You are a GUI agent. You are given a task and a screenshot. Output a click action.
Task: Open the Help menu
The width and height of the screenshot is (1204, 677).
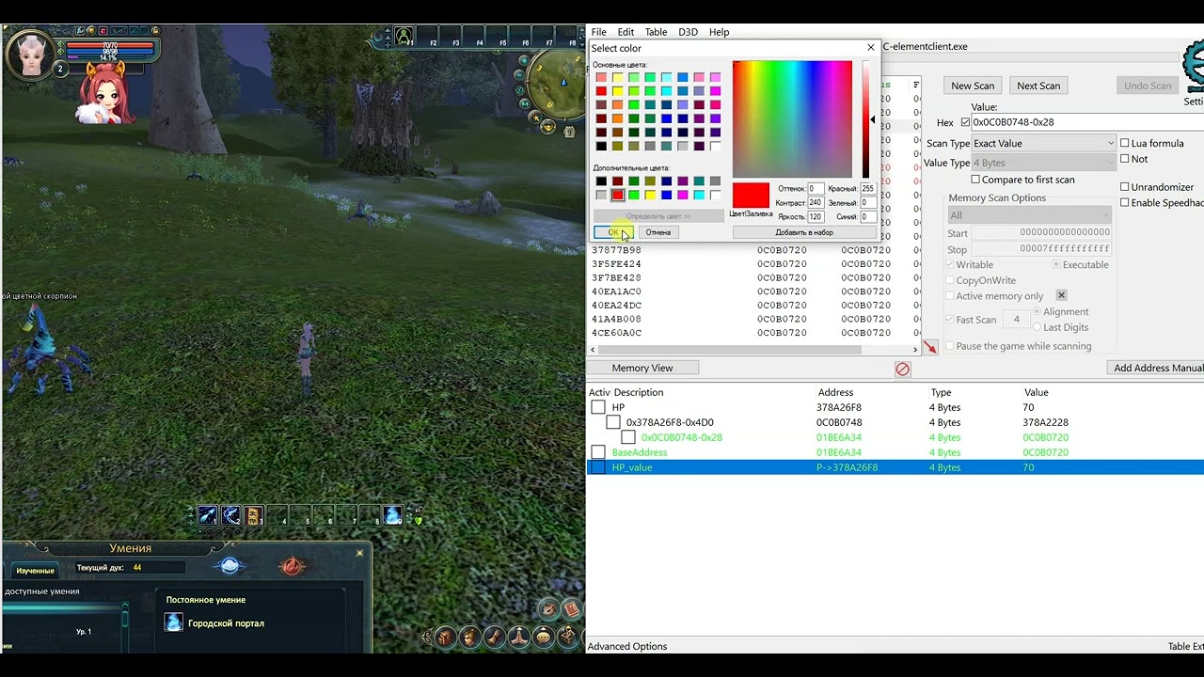point(719,32)
